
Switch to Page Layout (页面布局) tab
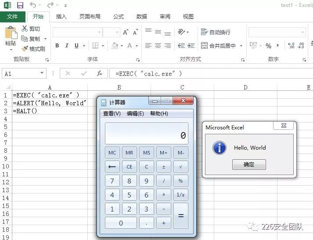90,17
